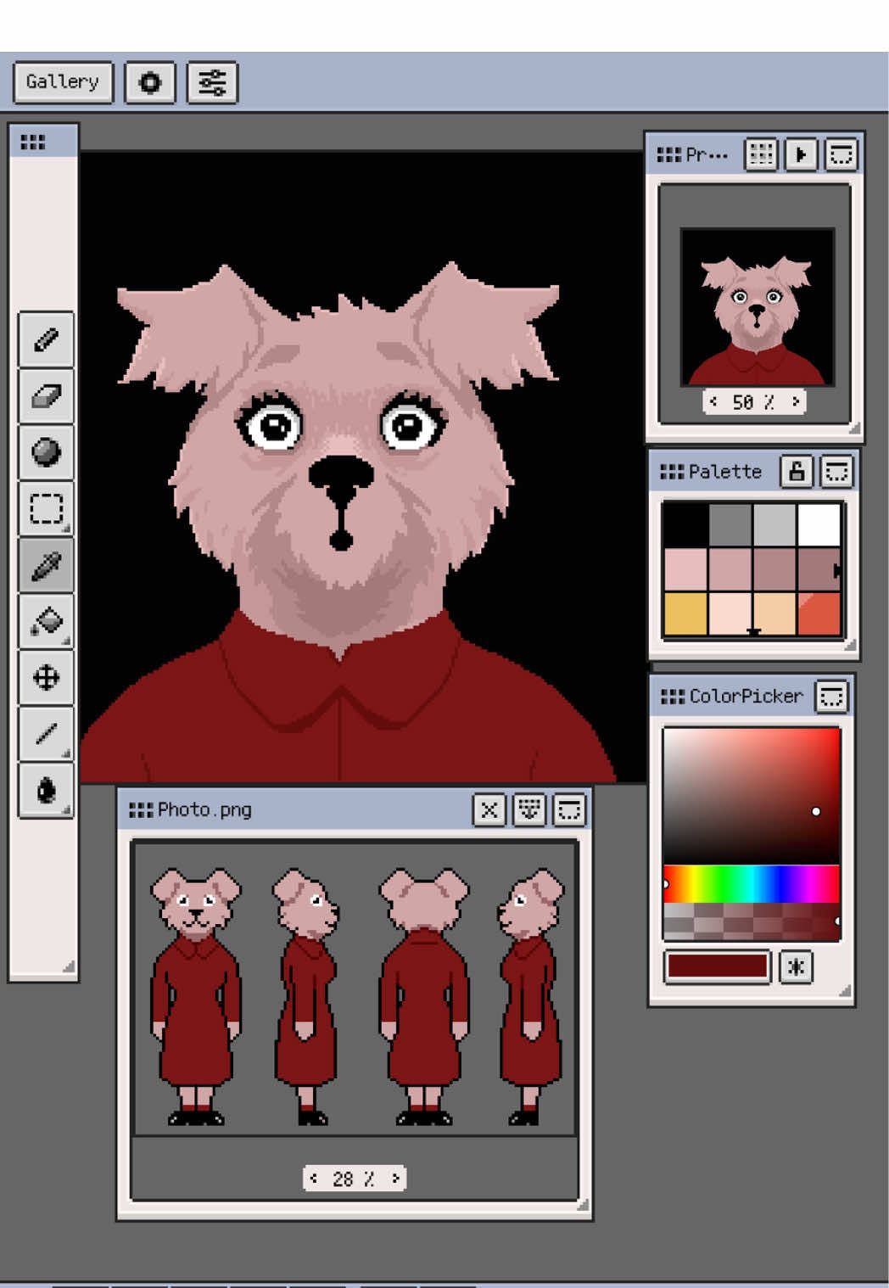889x1288 pixels.
Task: Select the Move tool
Action: [x=46, y=677]
